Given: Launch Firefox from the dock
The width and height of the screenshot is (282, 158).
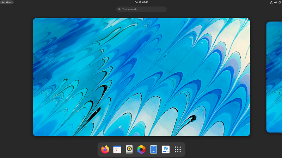Looking at the screenshot, I should (x=105, y=150).
